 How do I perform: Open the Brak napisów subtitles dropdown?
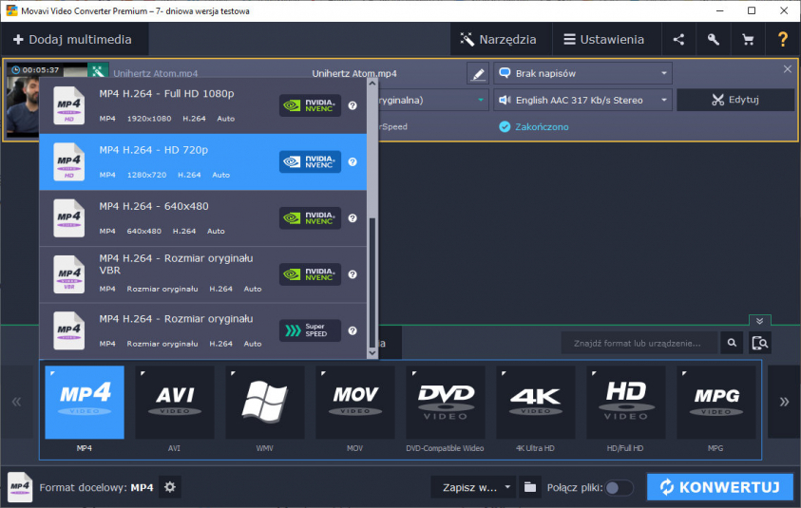point(582,73)
